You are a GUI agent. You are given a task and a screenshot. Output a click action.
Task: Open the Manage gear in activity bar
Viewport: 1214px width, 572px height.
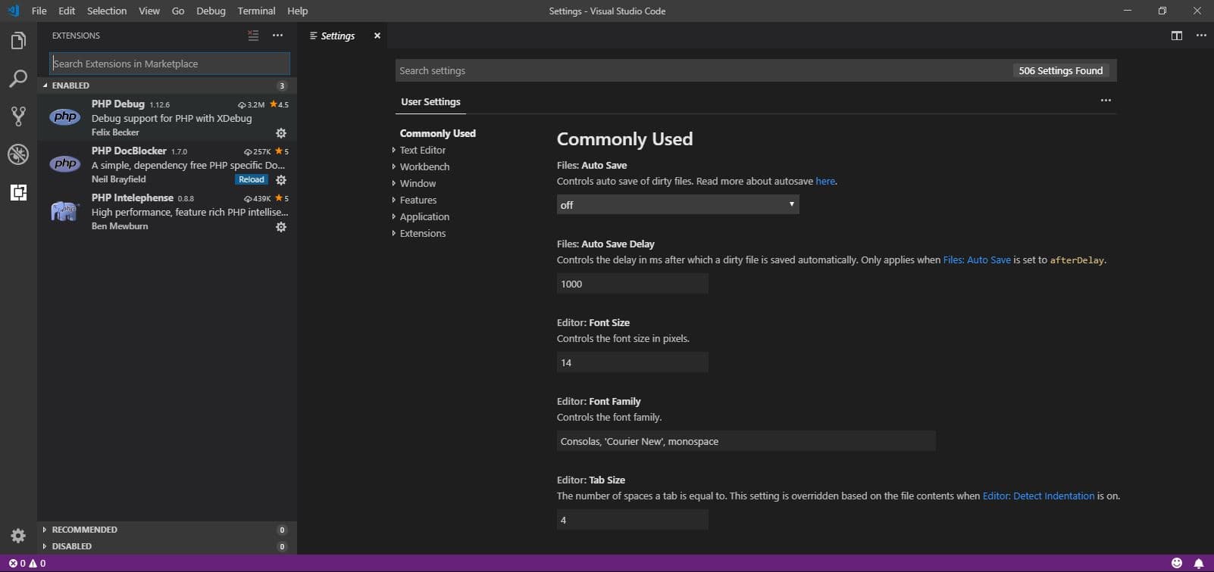pyautogui.click(x=18, y=536)
